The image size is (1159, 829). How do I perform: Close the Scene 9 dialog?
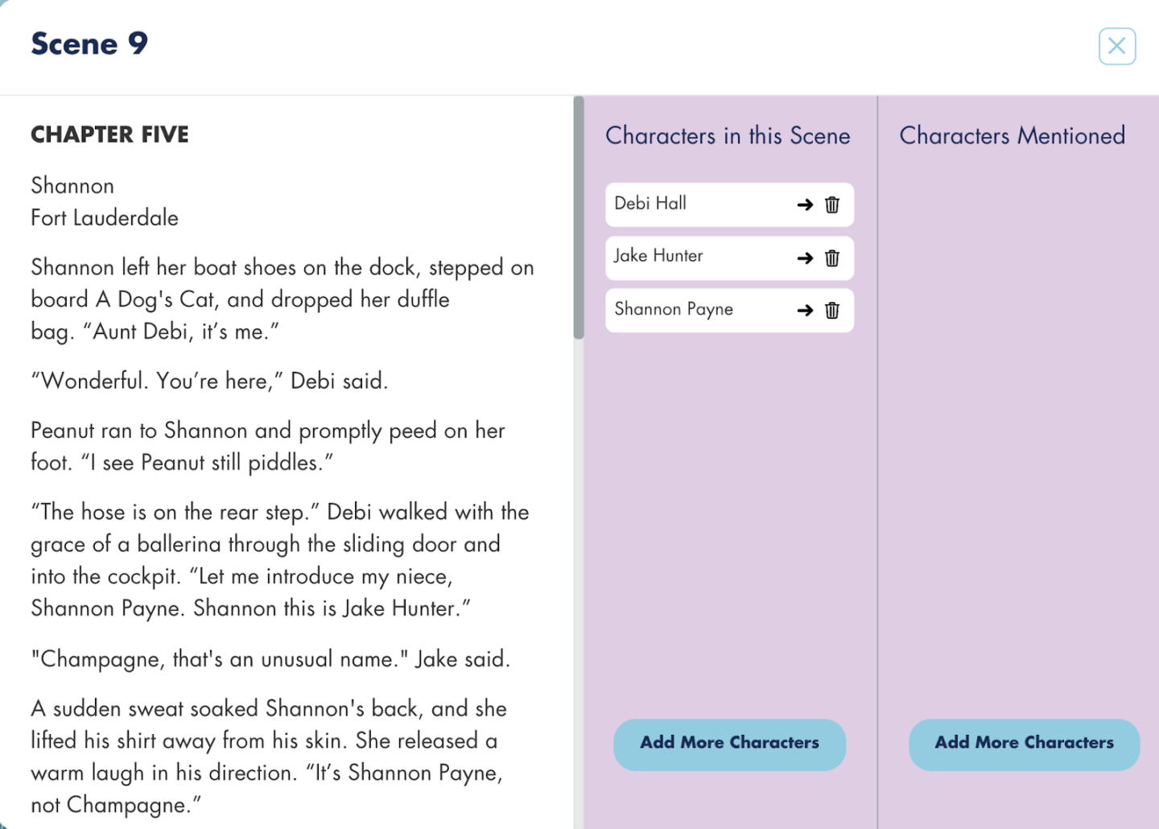(1117, 46)
